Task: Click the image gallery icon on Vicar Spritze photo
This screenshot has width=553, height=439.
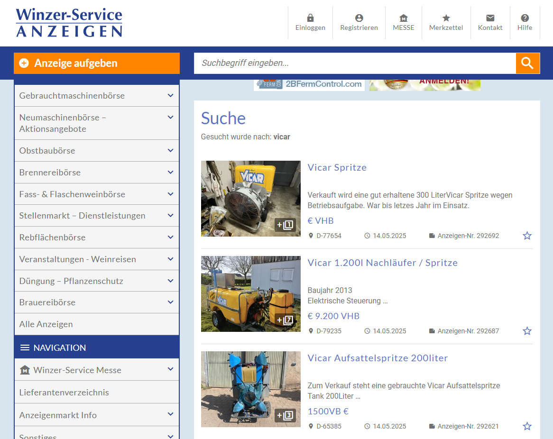Action: pyautogui.click(x=286, y=225)
